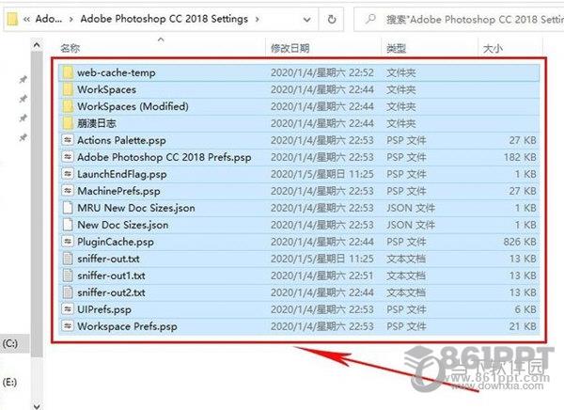Viewport: 564px width, 410px height.
Task: Click the PluginCache.psp file icon
Action: [68, 242]
